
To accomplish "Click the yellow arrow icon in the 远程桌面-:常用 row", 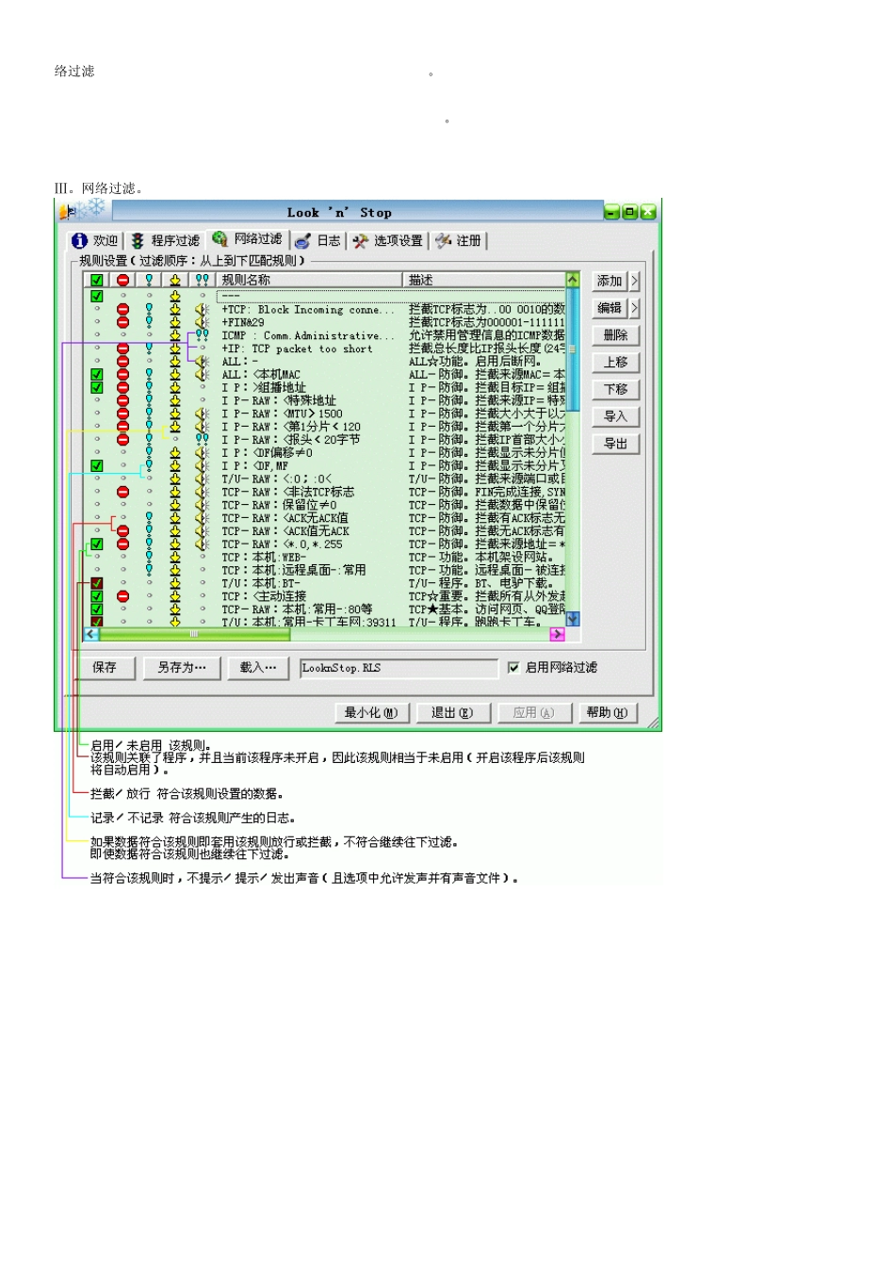I will pos(175,570).
